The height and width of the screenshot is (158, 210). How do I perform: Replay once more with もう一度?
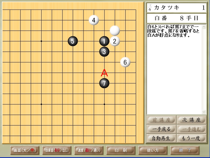click(191, 138)
